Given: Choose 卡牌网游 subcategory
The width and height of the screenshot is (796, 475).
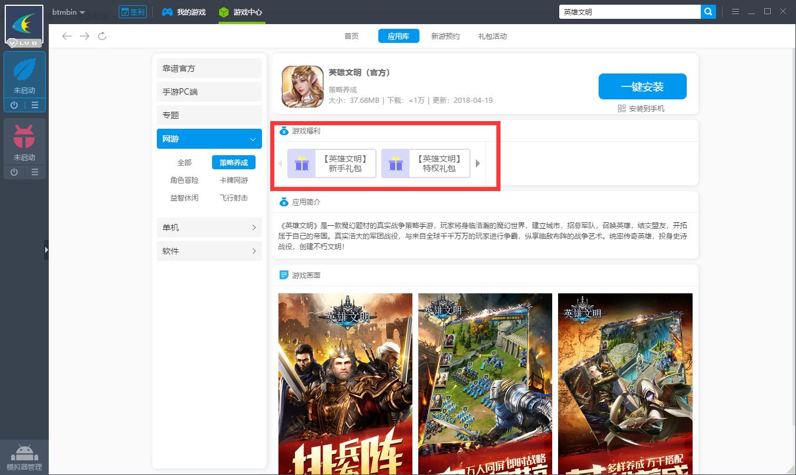Looking at the screenshot, I should (234, 180).
